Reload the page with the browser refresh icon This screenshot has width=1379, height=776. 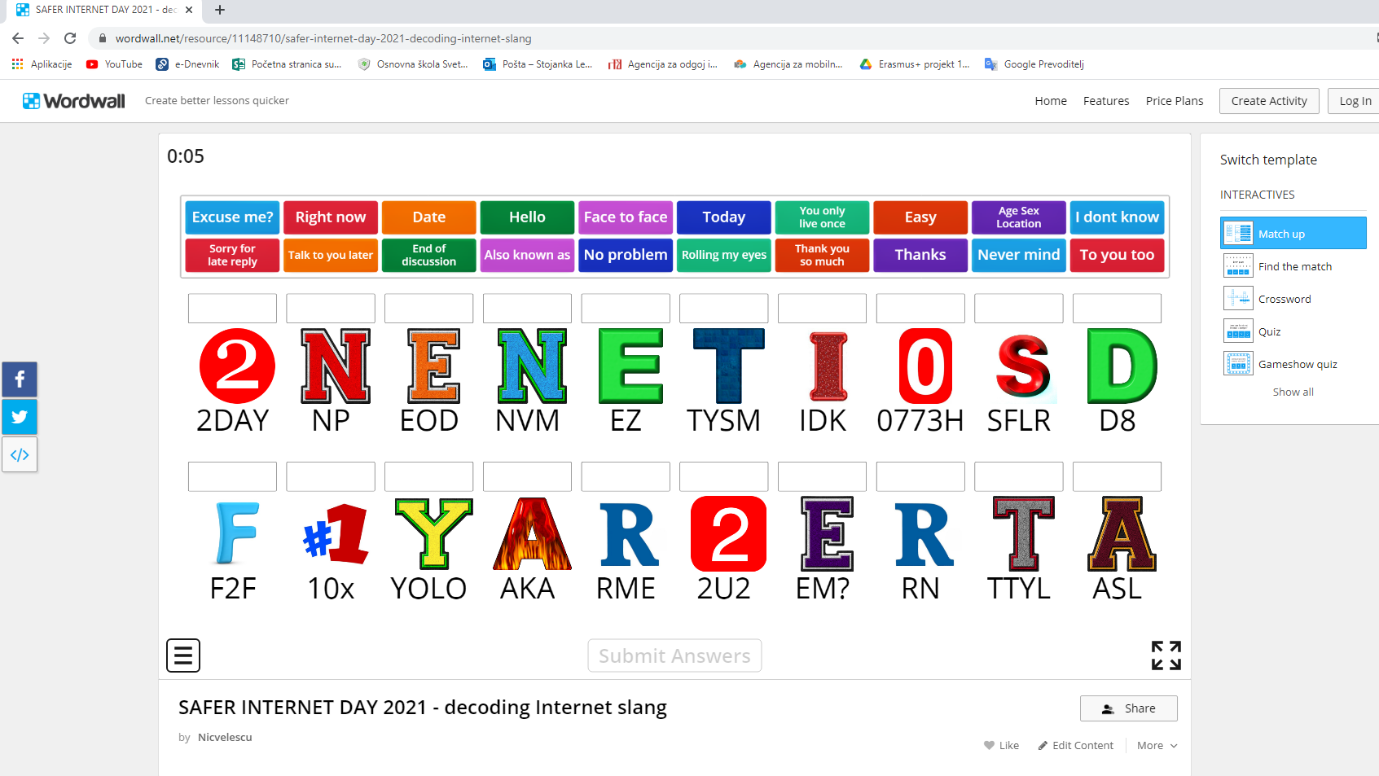(70, 38)
